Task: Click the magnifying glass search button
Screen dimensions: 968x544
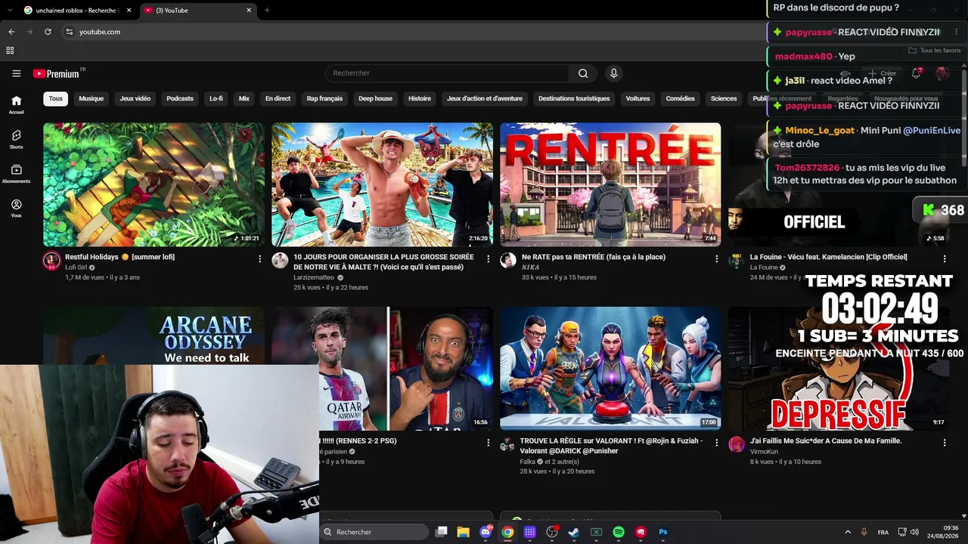Action: point(583,73)
